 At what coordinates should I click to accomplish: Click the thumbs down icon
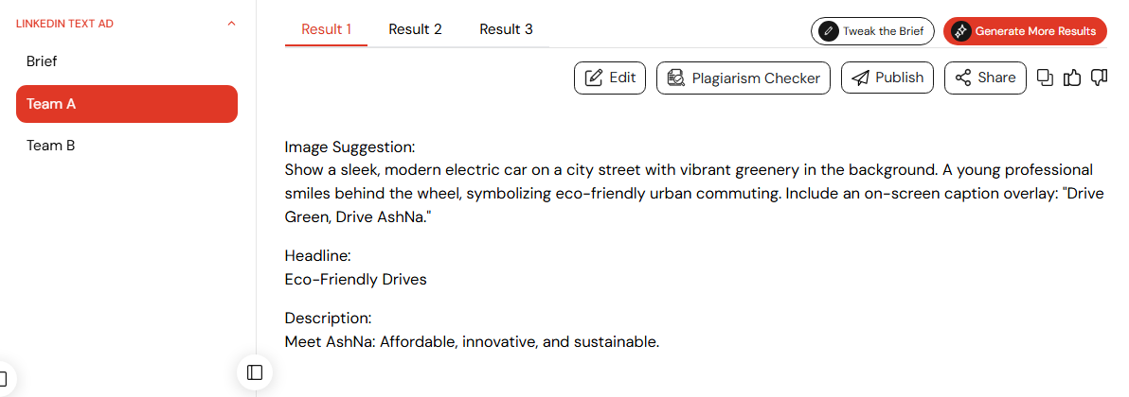(1099, 78)
